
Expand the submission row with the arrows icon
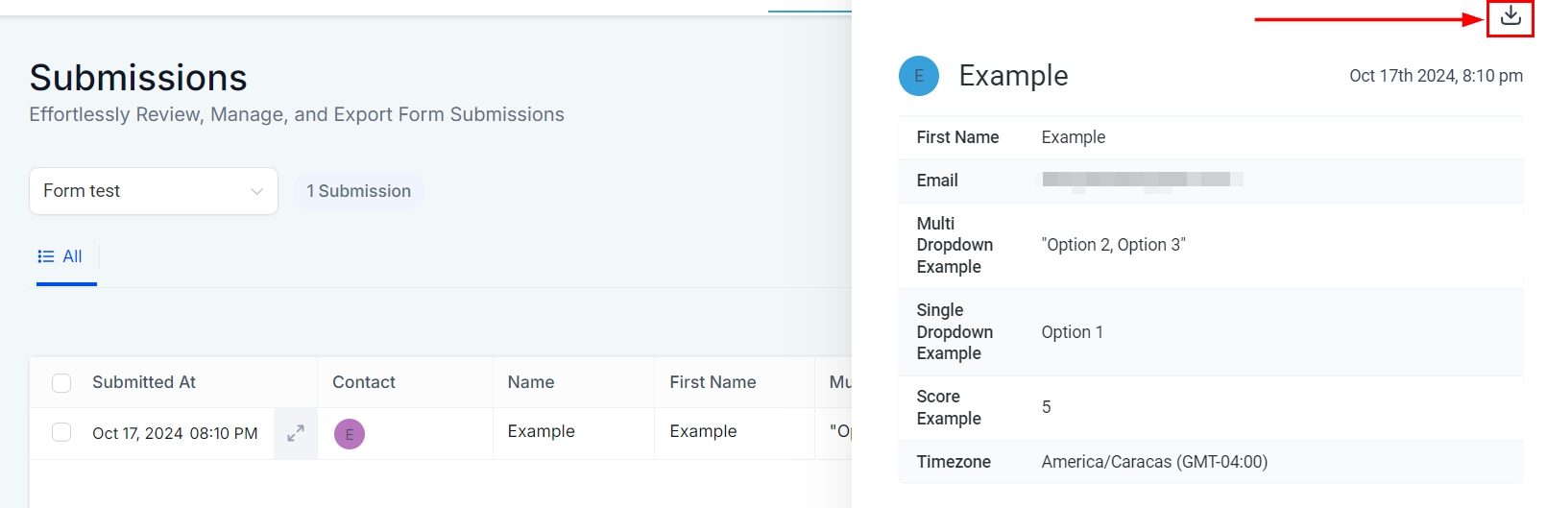296,433
